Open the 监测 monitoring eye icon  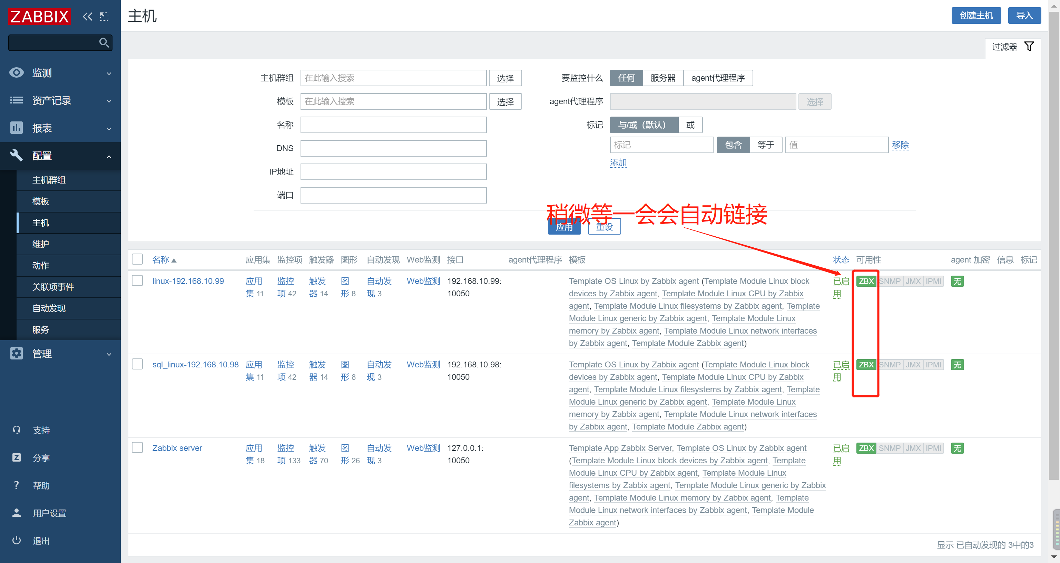point(17,73)
